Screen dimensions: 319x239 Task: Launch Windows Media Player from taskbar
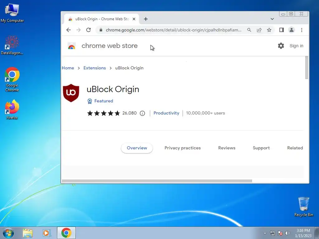pos(47,233)
